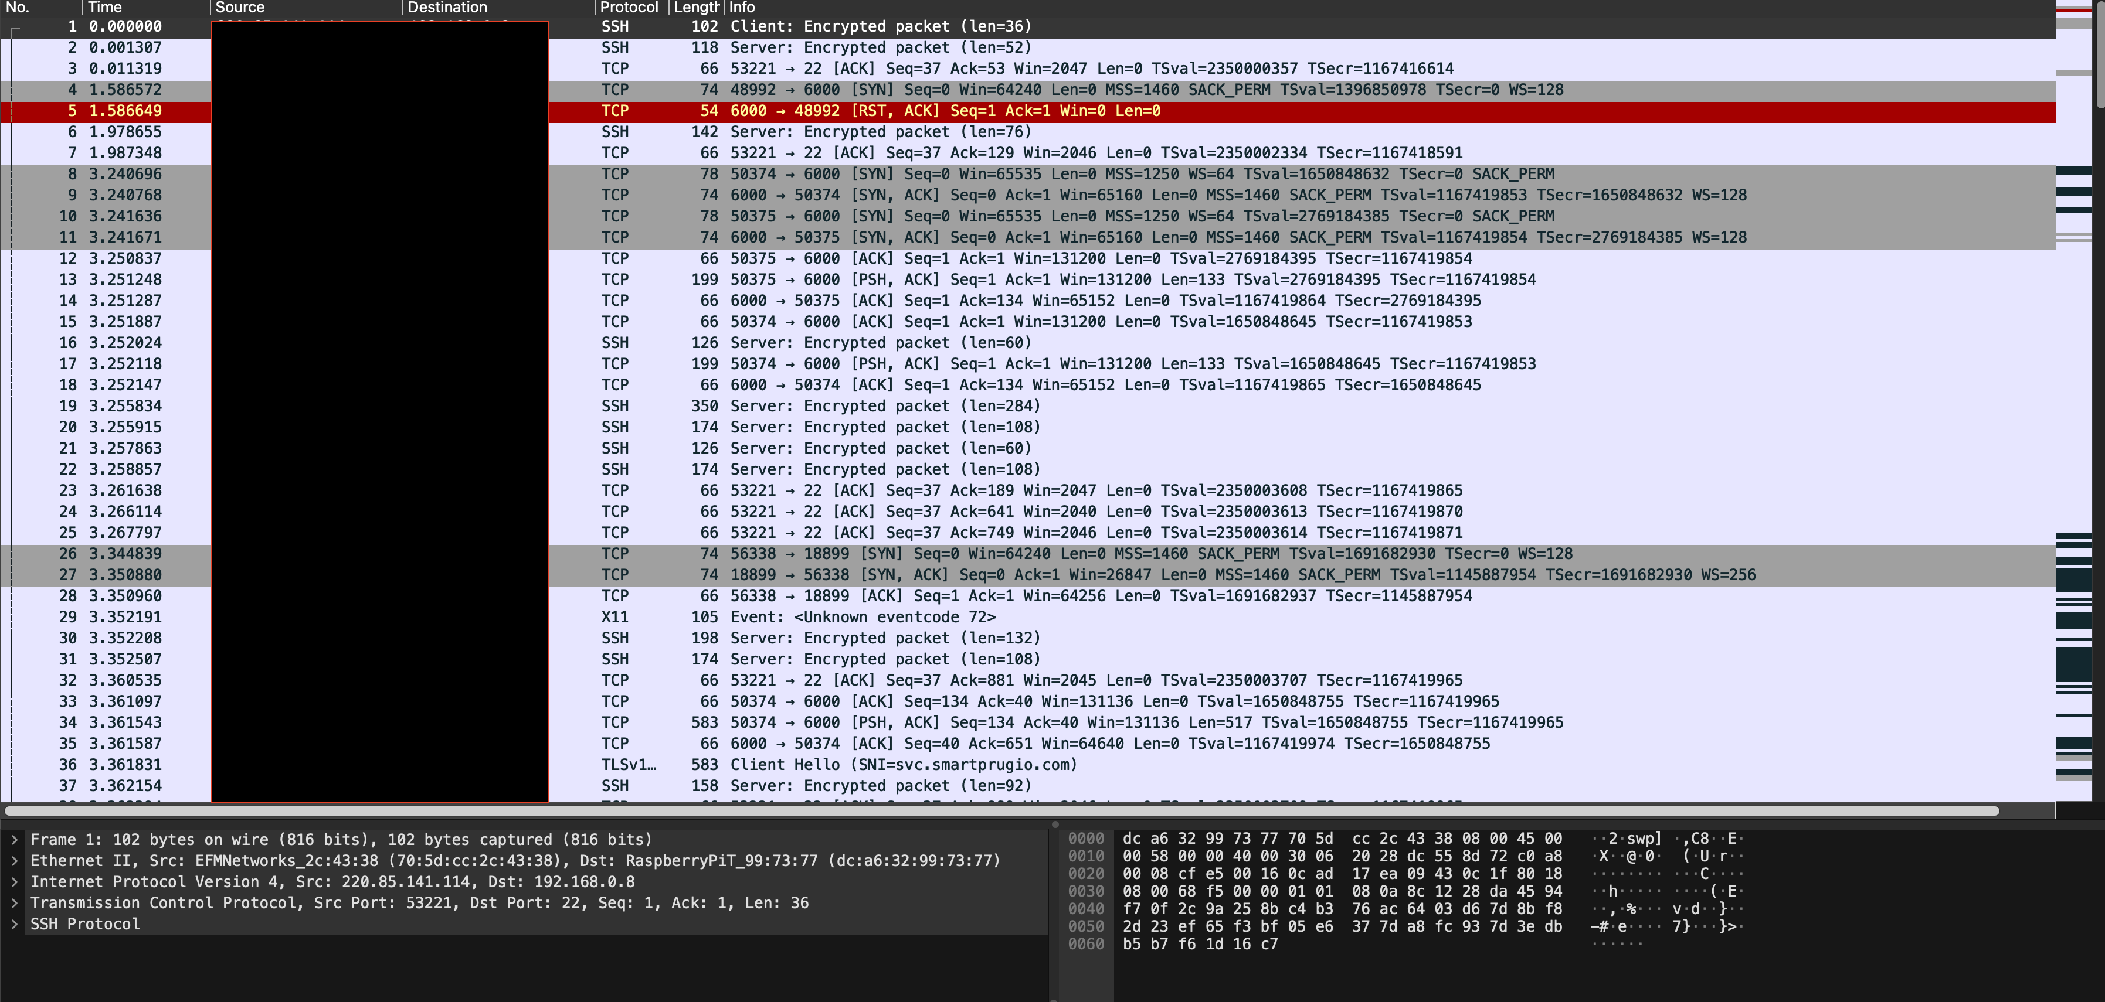Click the packet list horizontal scrollbar
The width and height of the screenshot is (2105, 1002).
click(x=1001, y=811)
